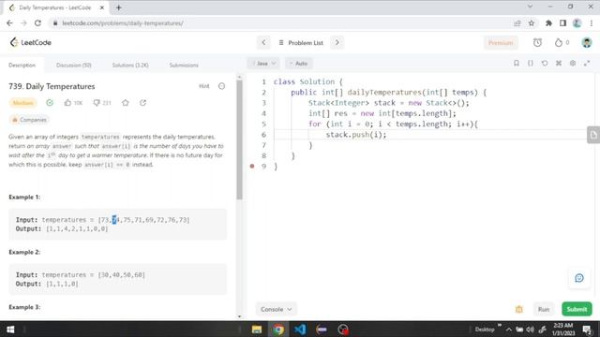600x337 pixels.
Task: Open the Java language dropdown
Action: click(263, 64)
